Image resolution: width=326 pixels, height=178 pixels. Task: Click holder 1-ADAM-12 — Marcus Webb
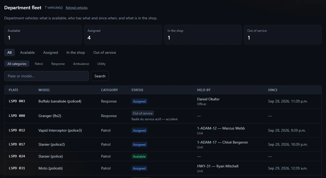(221, 128)
